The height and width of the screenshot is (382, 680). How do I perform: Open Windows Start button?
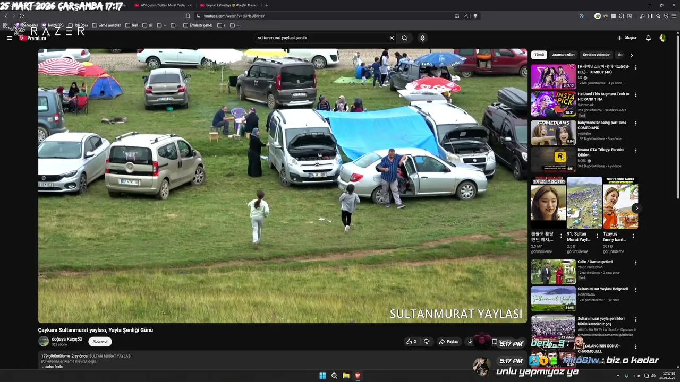(322, 376)
